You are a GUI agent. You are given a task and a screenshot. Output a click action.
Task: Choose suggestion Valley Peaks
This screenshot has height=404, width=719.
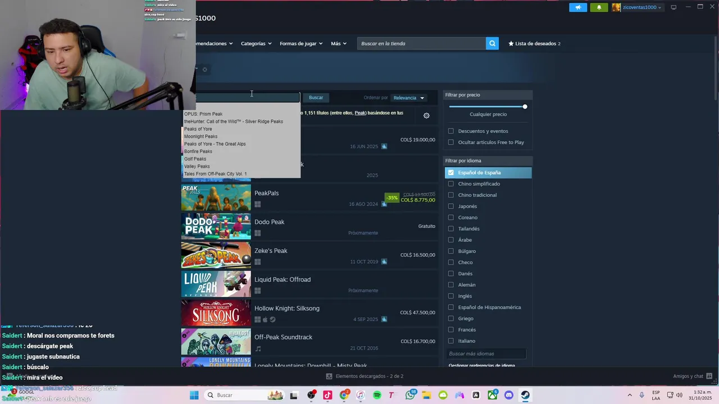tap(197, 166)
